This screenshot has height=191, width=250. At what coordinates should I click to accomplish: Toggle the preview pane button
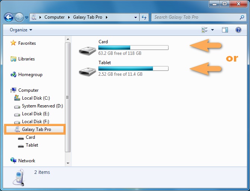tap(225, 30)
